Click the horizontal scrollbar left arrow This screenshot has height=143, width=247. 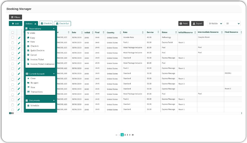tap(10, 113)
